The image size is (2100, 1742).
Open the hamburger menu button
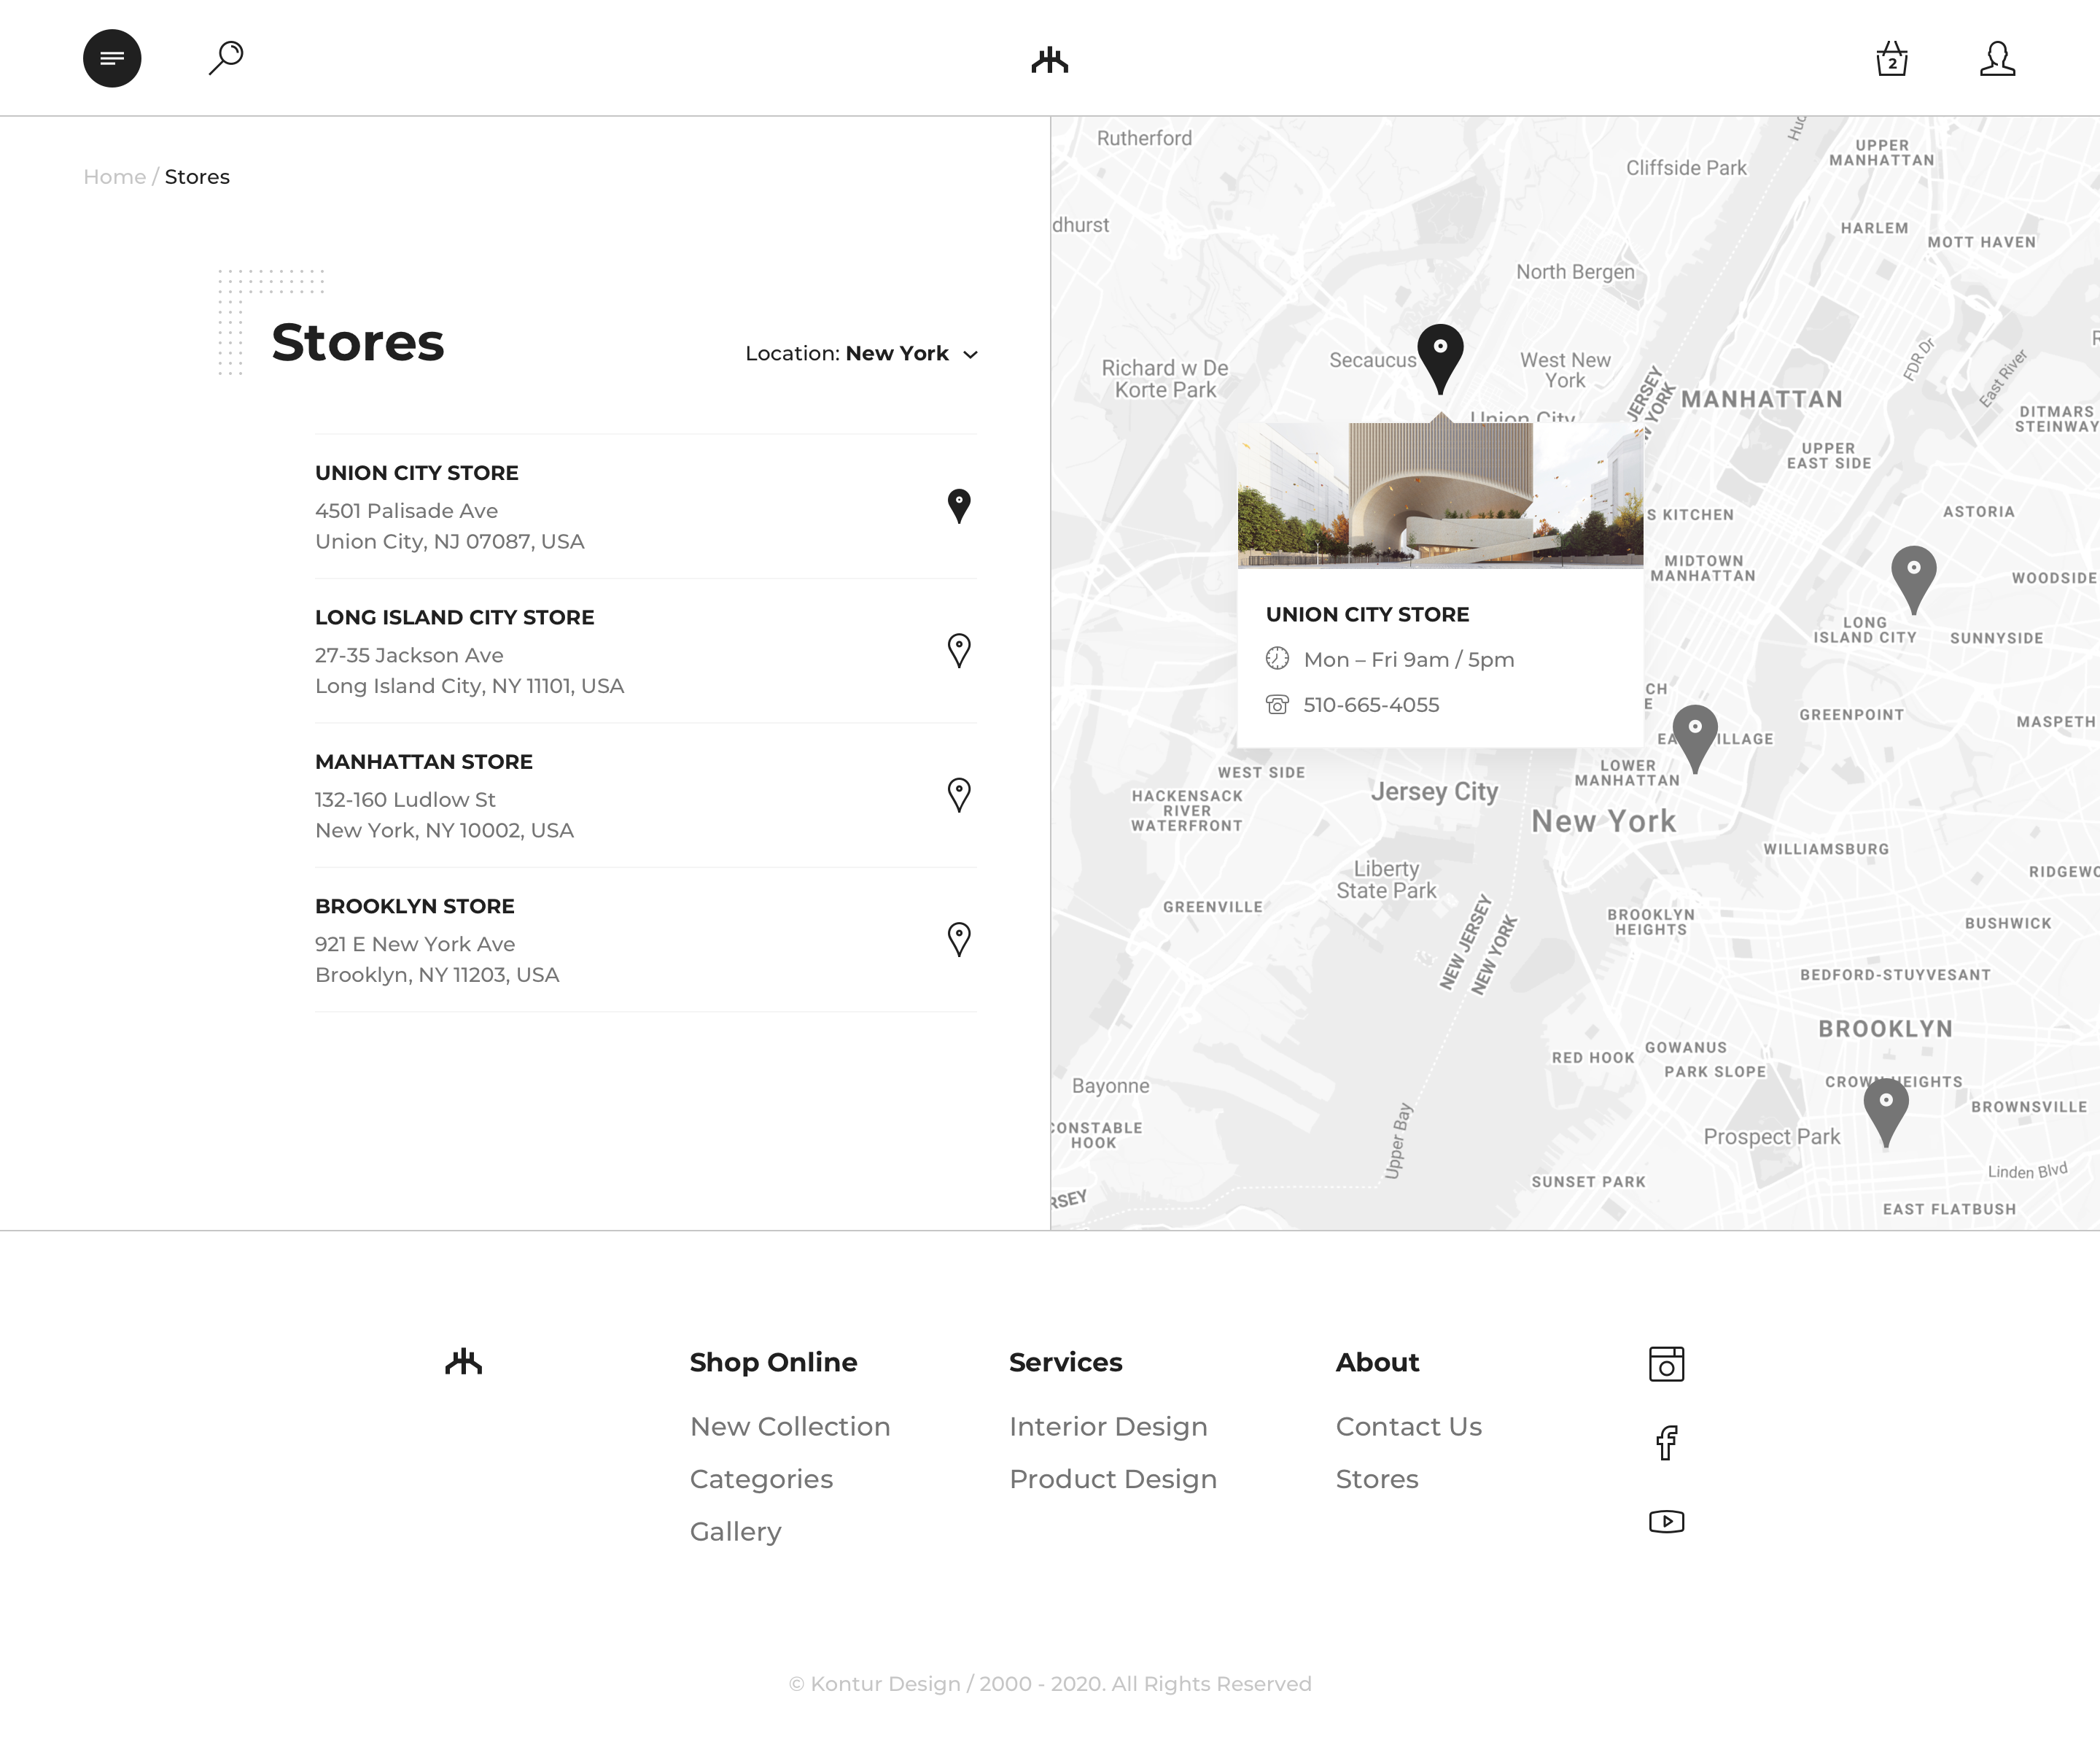tap(112, 58)
